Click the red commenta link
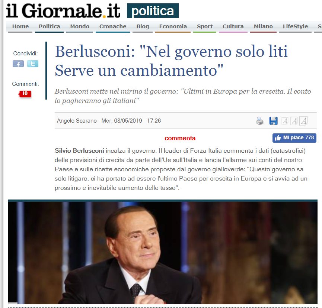 point(180,138)
